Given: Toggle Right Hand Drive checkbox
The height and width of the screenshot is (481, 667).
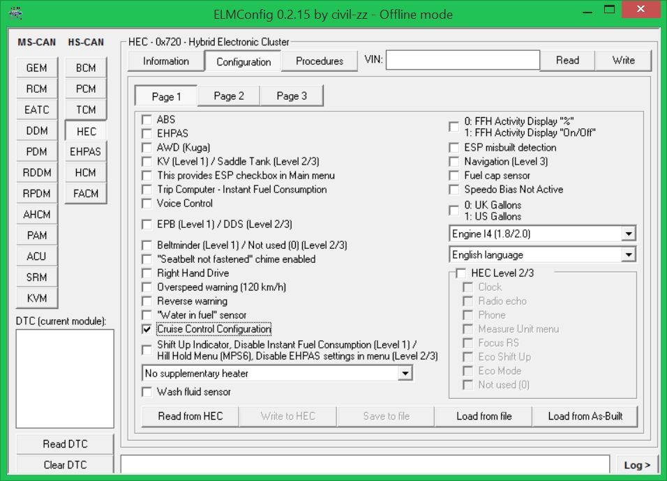Looking at the screenshot, I should click(147, 273).
